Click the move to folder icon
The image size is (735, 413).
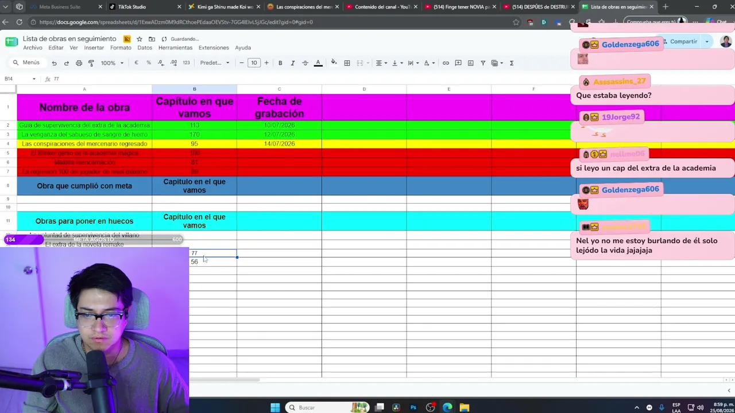152,39
